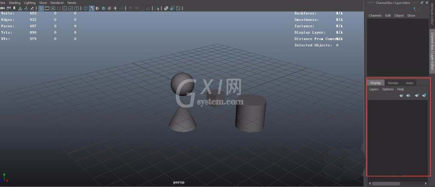Select the cylinder object
Screen dimensions: 435x187
click(251, 113)
